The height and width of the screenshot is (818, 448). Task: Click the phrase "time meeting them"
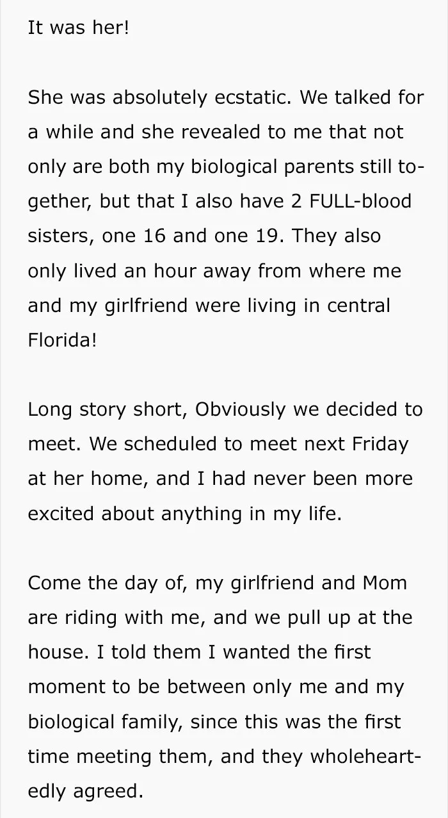coord(118,755)
